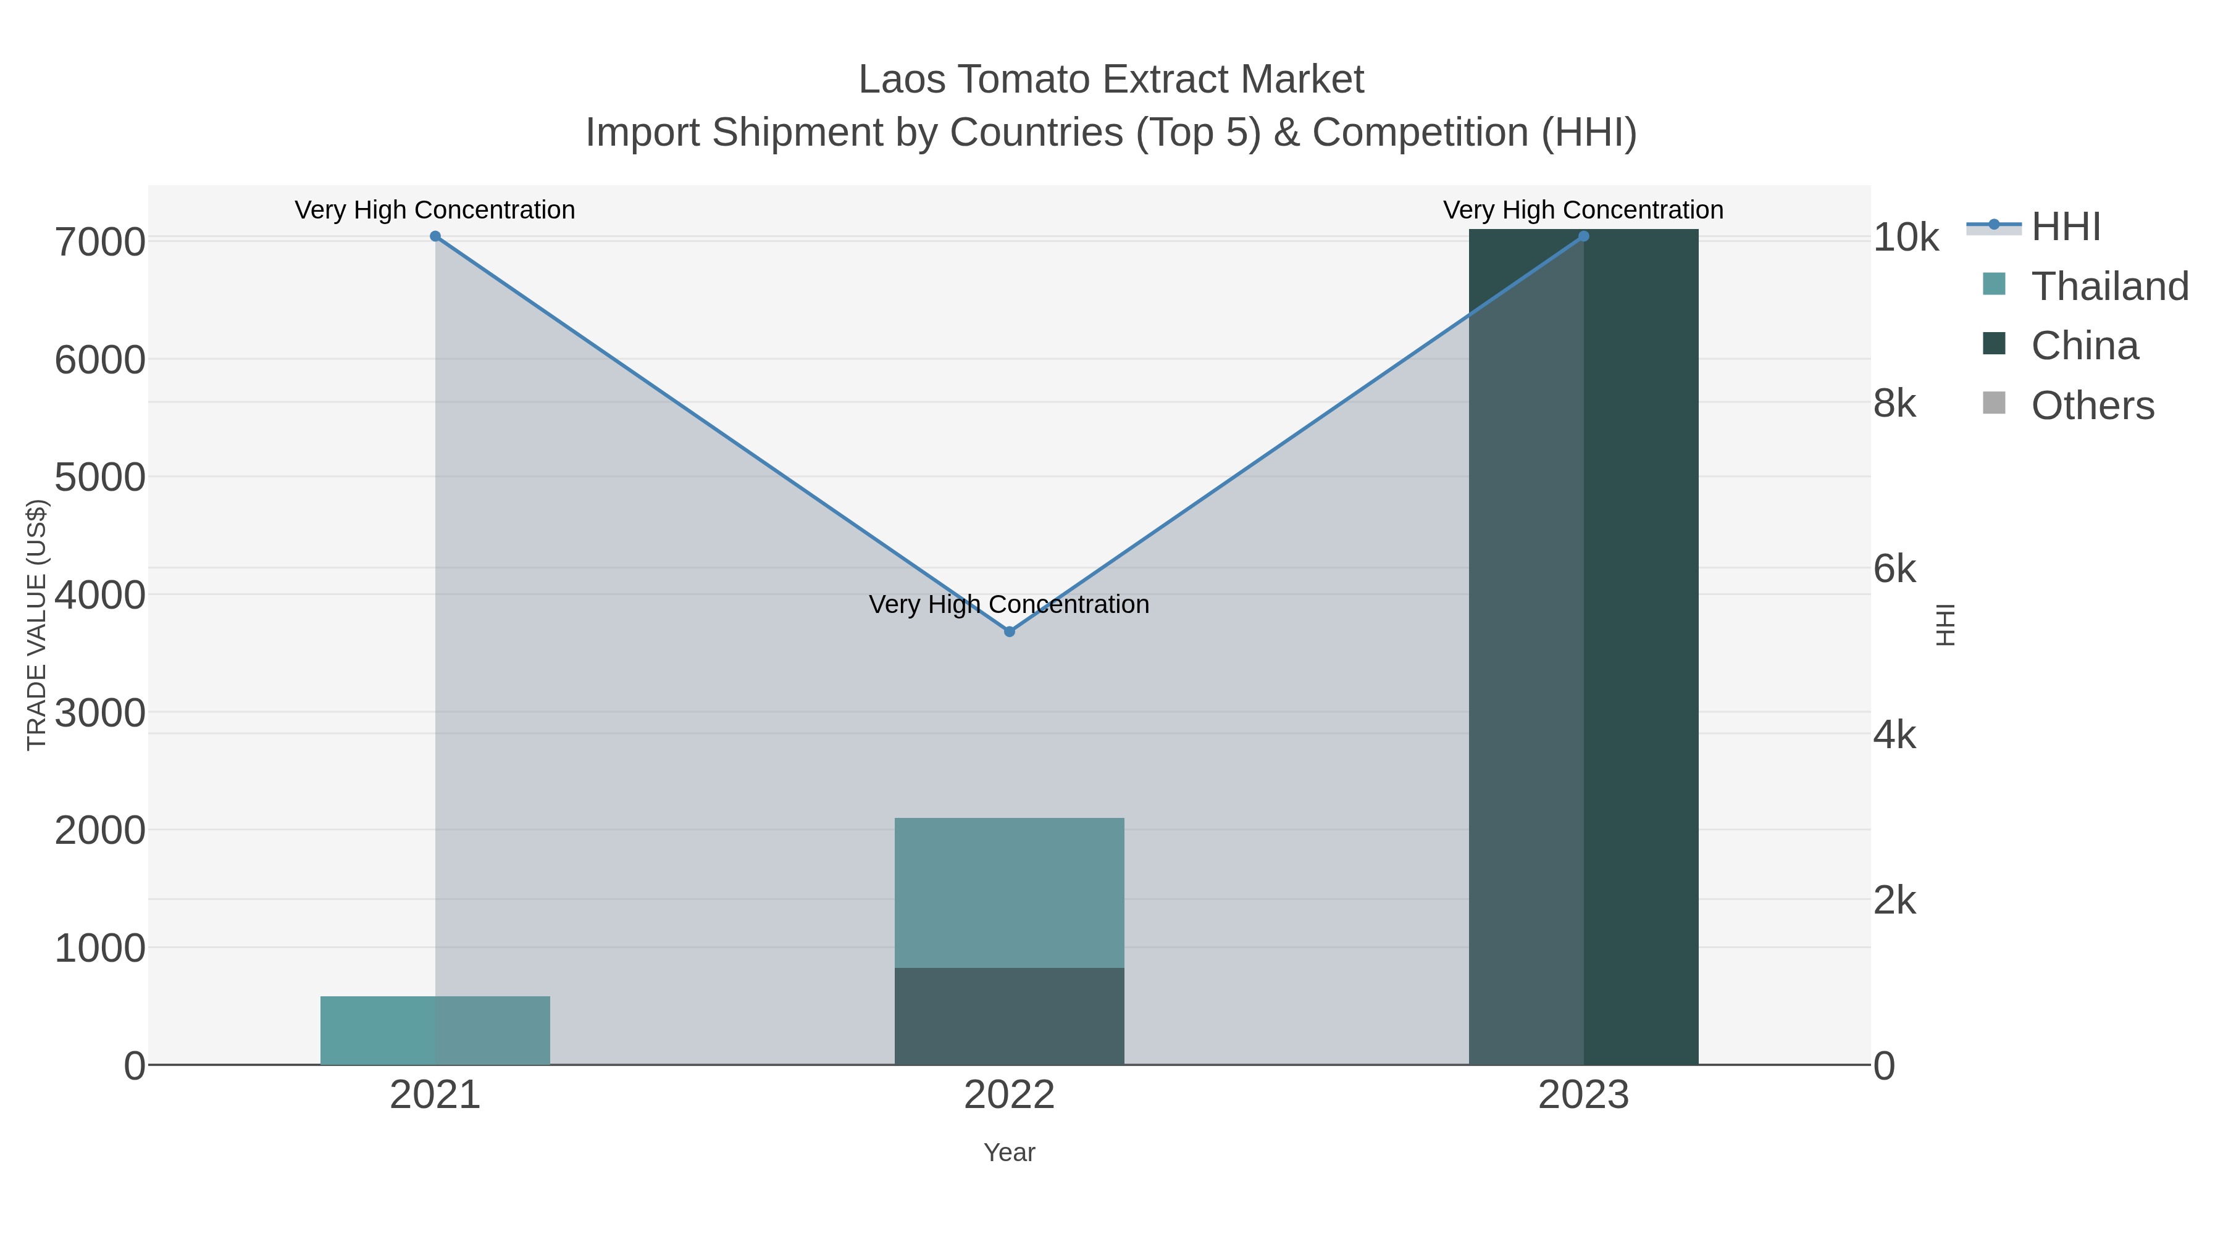Click the HHI line marker in legend
The width and height of the screenshot is (2223, 1250).
pyautogui.click(x=1995, y=225)
